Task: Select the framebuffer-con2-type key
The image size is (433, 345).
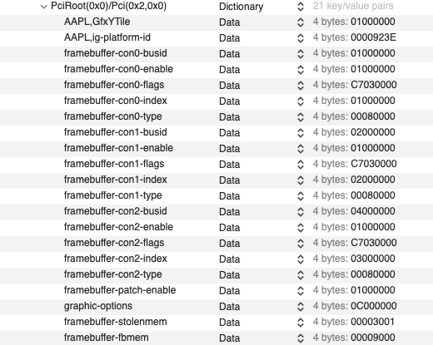Action: [x=113, y=274]
